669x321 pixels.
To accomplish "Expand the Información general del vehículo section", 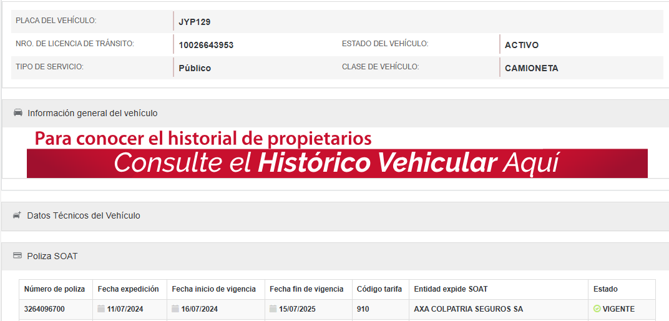I will (x=92, y=113).
